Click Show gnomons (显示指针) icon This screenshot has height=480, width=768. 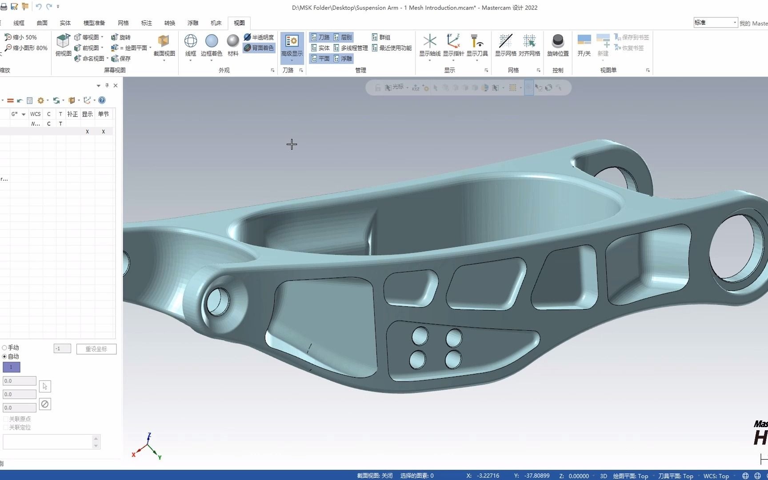453,41
